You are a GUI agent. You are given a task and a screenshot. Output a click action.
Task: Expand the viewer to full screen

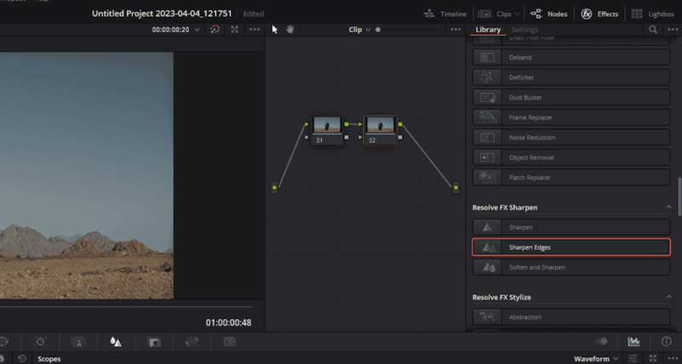[x=235, y=30]
